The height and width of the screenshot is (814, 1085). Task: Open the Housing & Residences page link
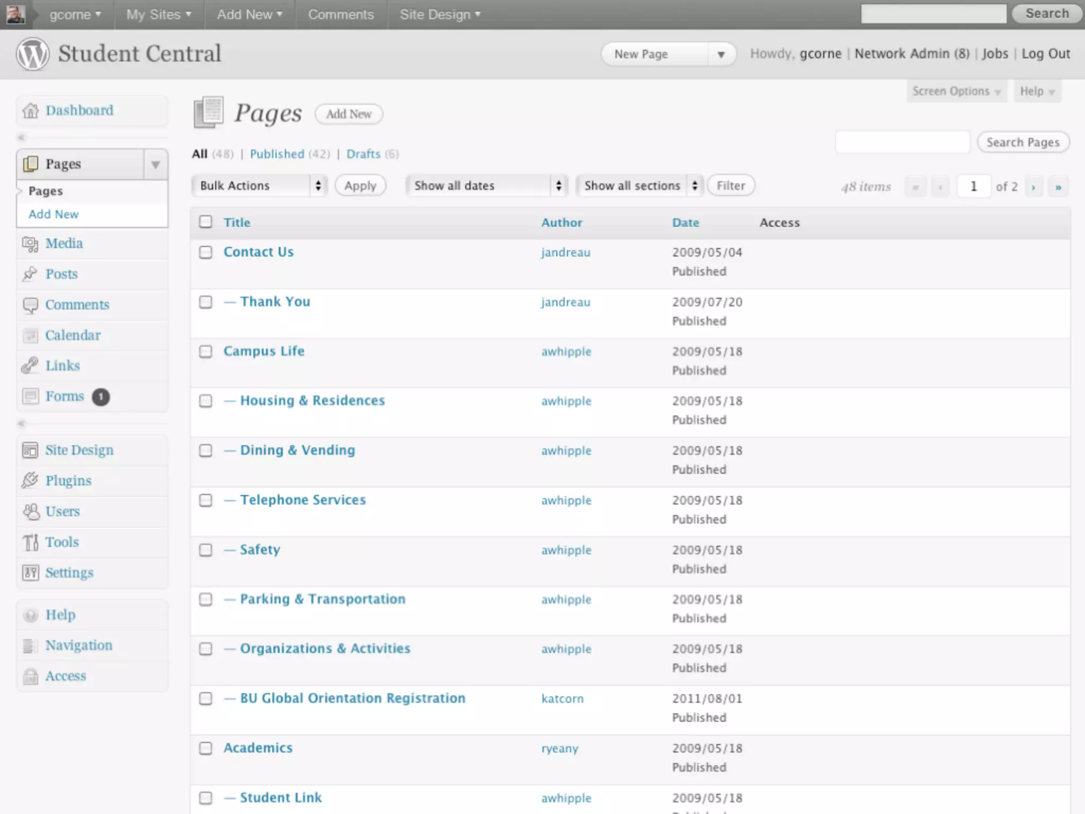312,401
